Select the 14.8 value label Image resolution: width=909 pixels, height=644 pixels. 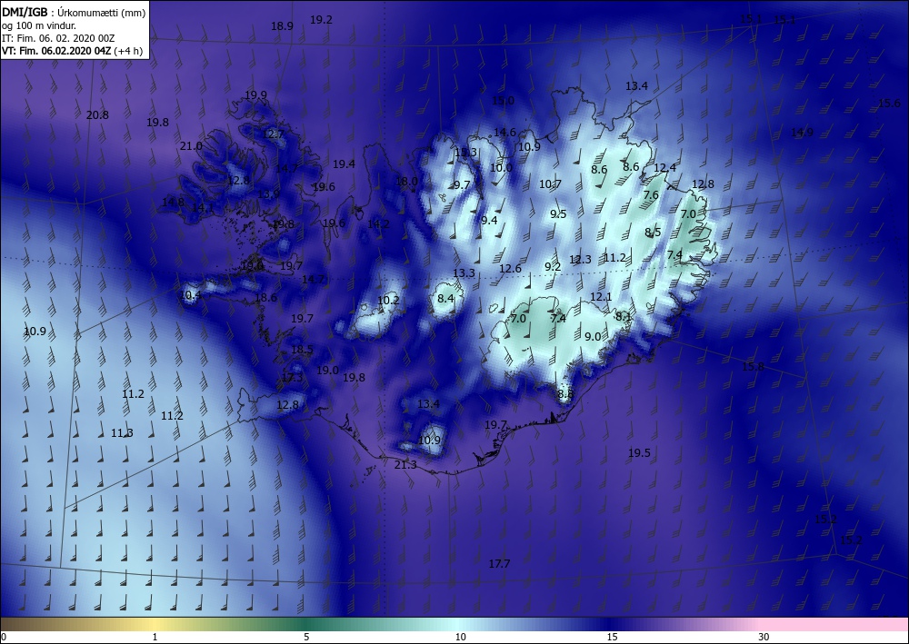(173, 203)
